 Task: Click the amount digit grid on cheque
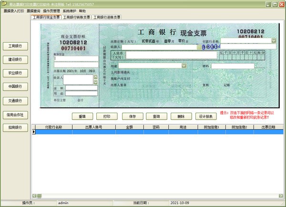coord(242,55)
